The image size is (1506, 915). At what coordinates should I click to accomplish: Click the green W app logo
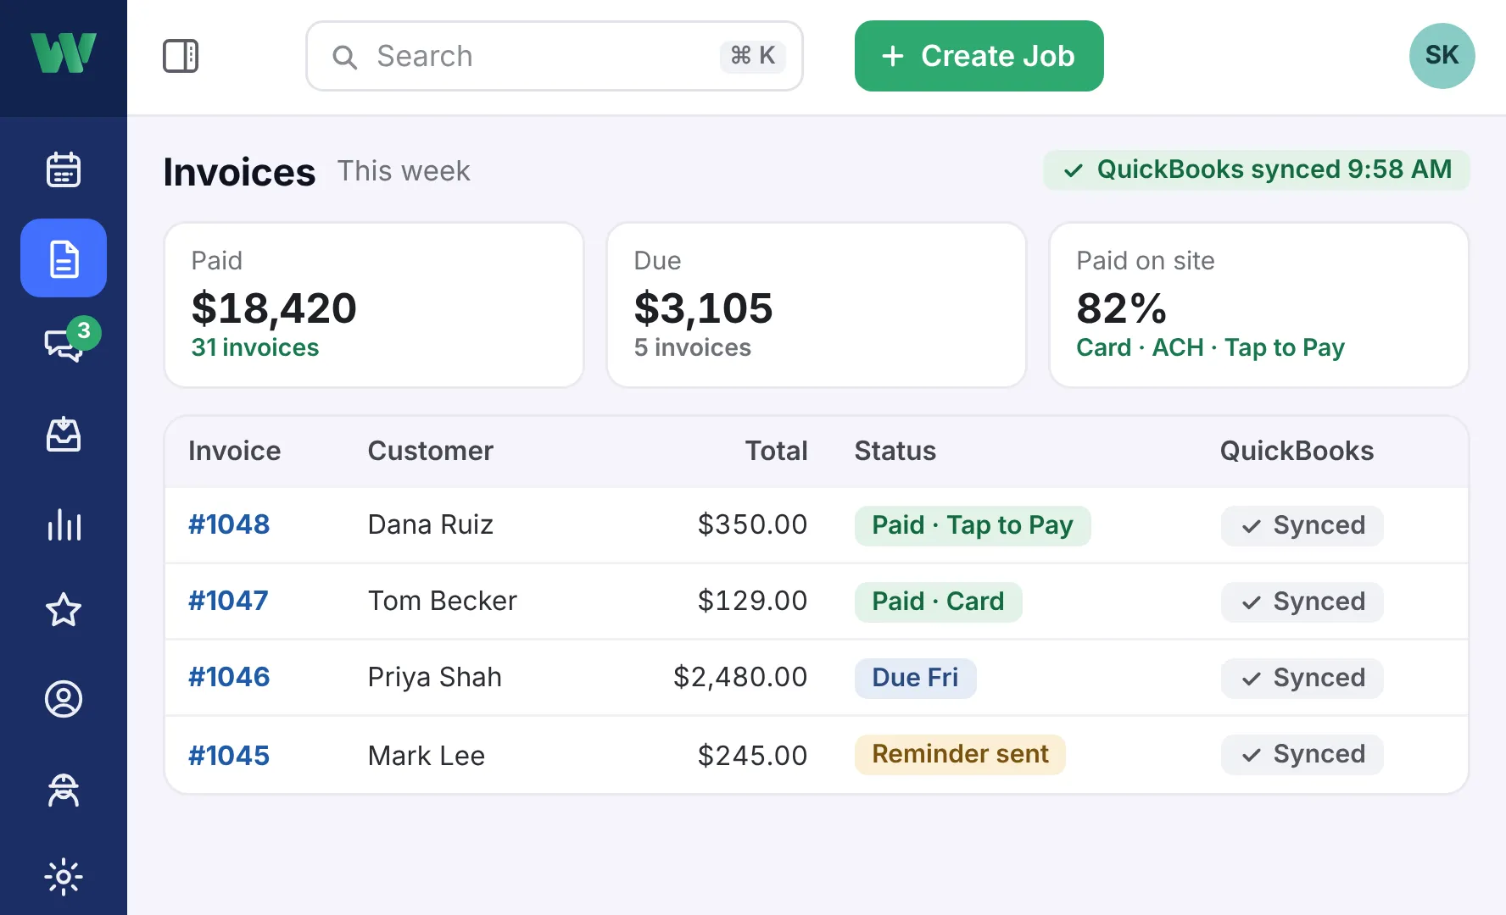64,53
